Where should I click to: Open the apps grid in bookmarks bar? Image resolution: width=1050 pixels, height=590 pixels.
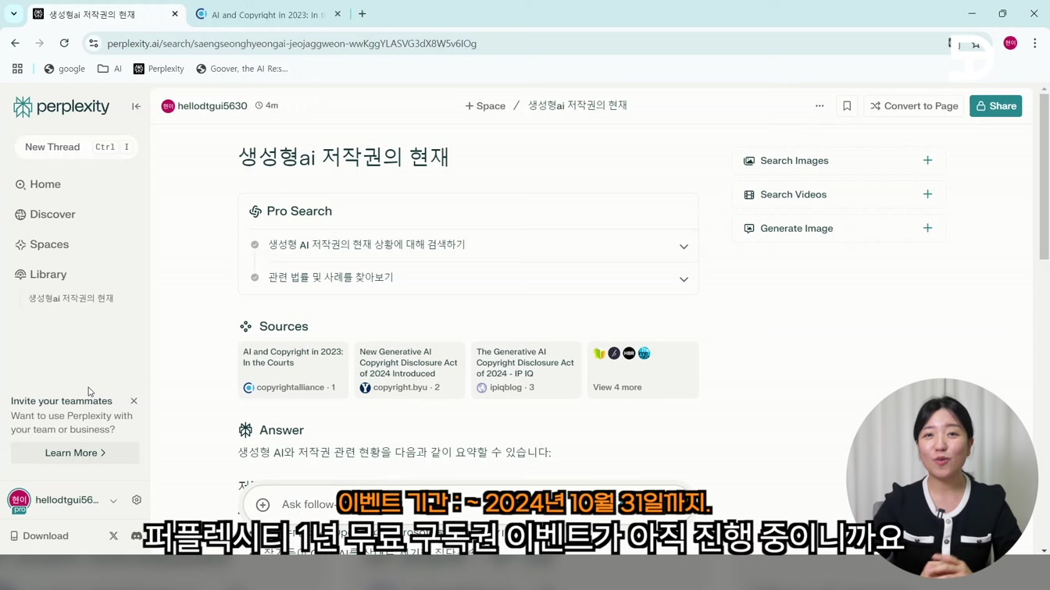click(x=17, y=69)
